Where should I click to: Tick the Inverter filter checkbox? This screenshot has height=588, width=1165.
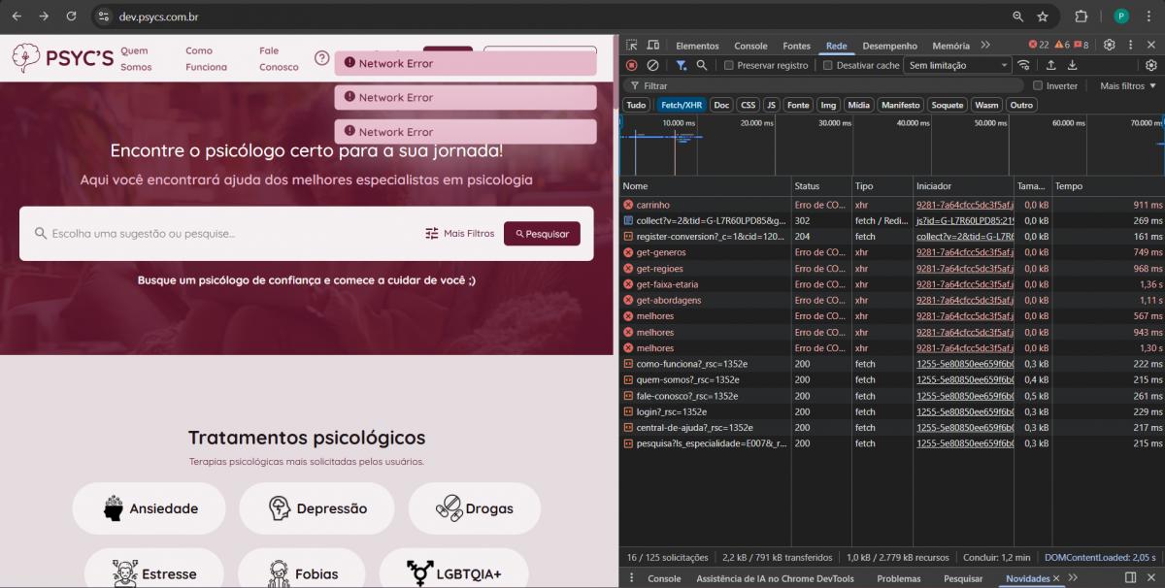pos(1038,85)
